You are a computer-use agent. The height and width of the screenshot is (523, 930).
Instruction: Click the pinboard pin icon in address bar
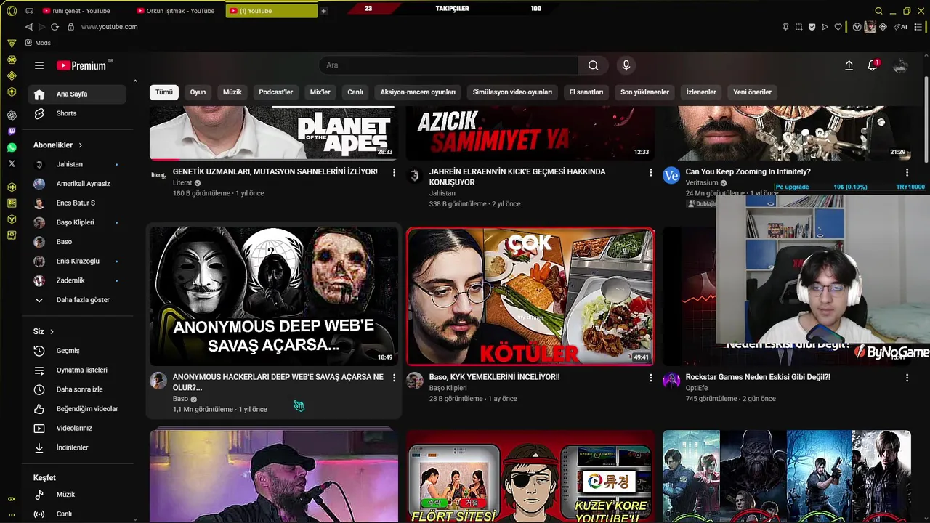pyautogui.click(x=785, y=27)
